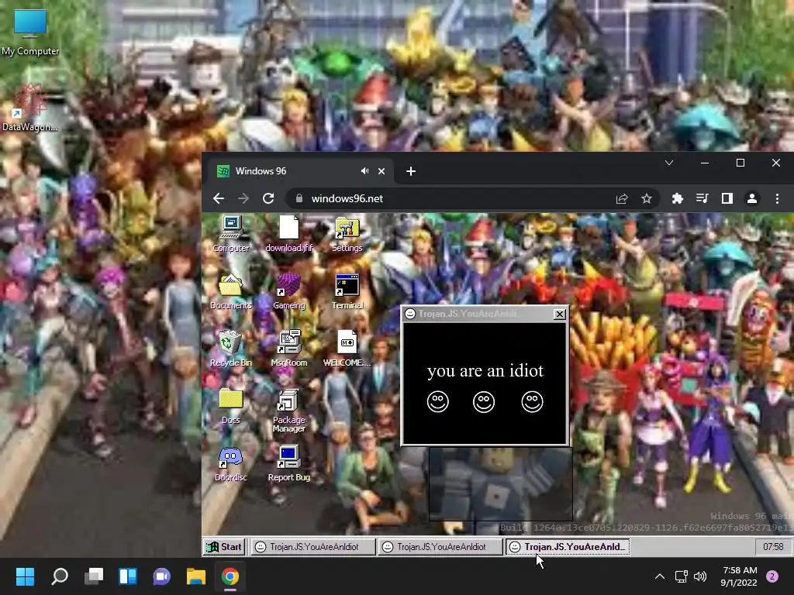Close the Windows 96 browser tab

pos(381,171)
